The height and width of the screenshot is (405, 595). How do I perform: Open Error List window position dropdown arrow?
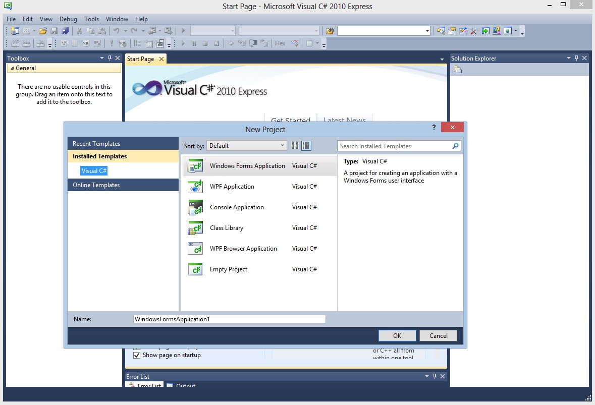click(x=426, y=376)
